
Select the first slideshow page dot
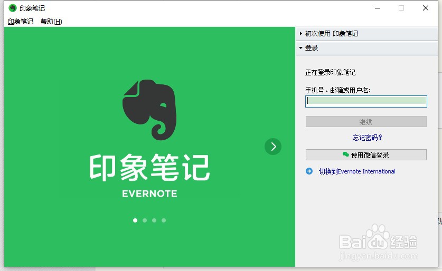135,220
